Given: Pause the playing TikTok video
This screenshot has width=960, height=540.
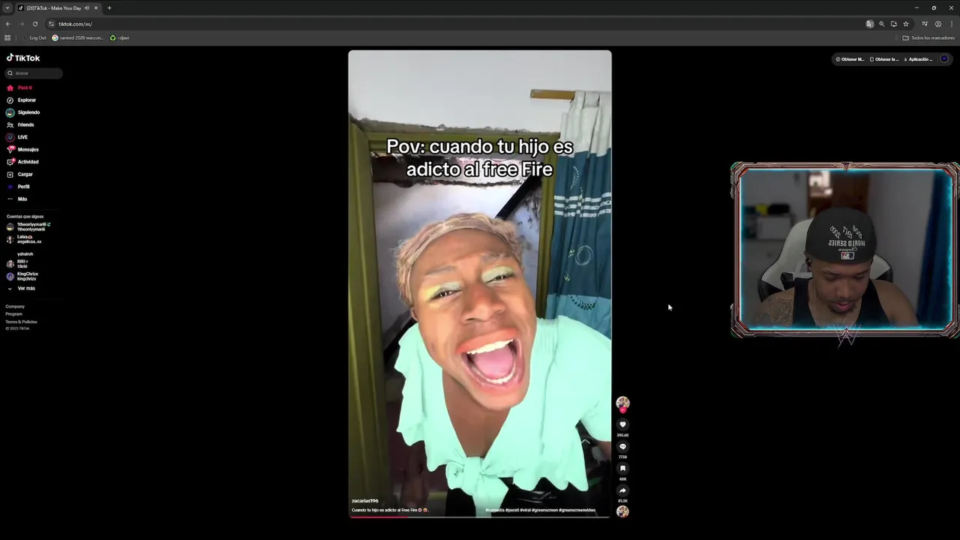Looking at the screenshot, I should click(480, 283).
